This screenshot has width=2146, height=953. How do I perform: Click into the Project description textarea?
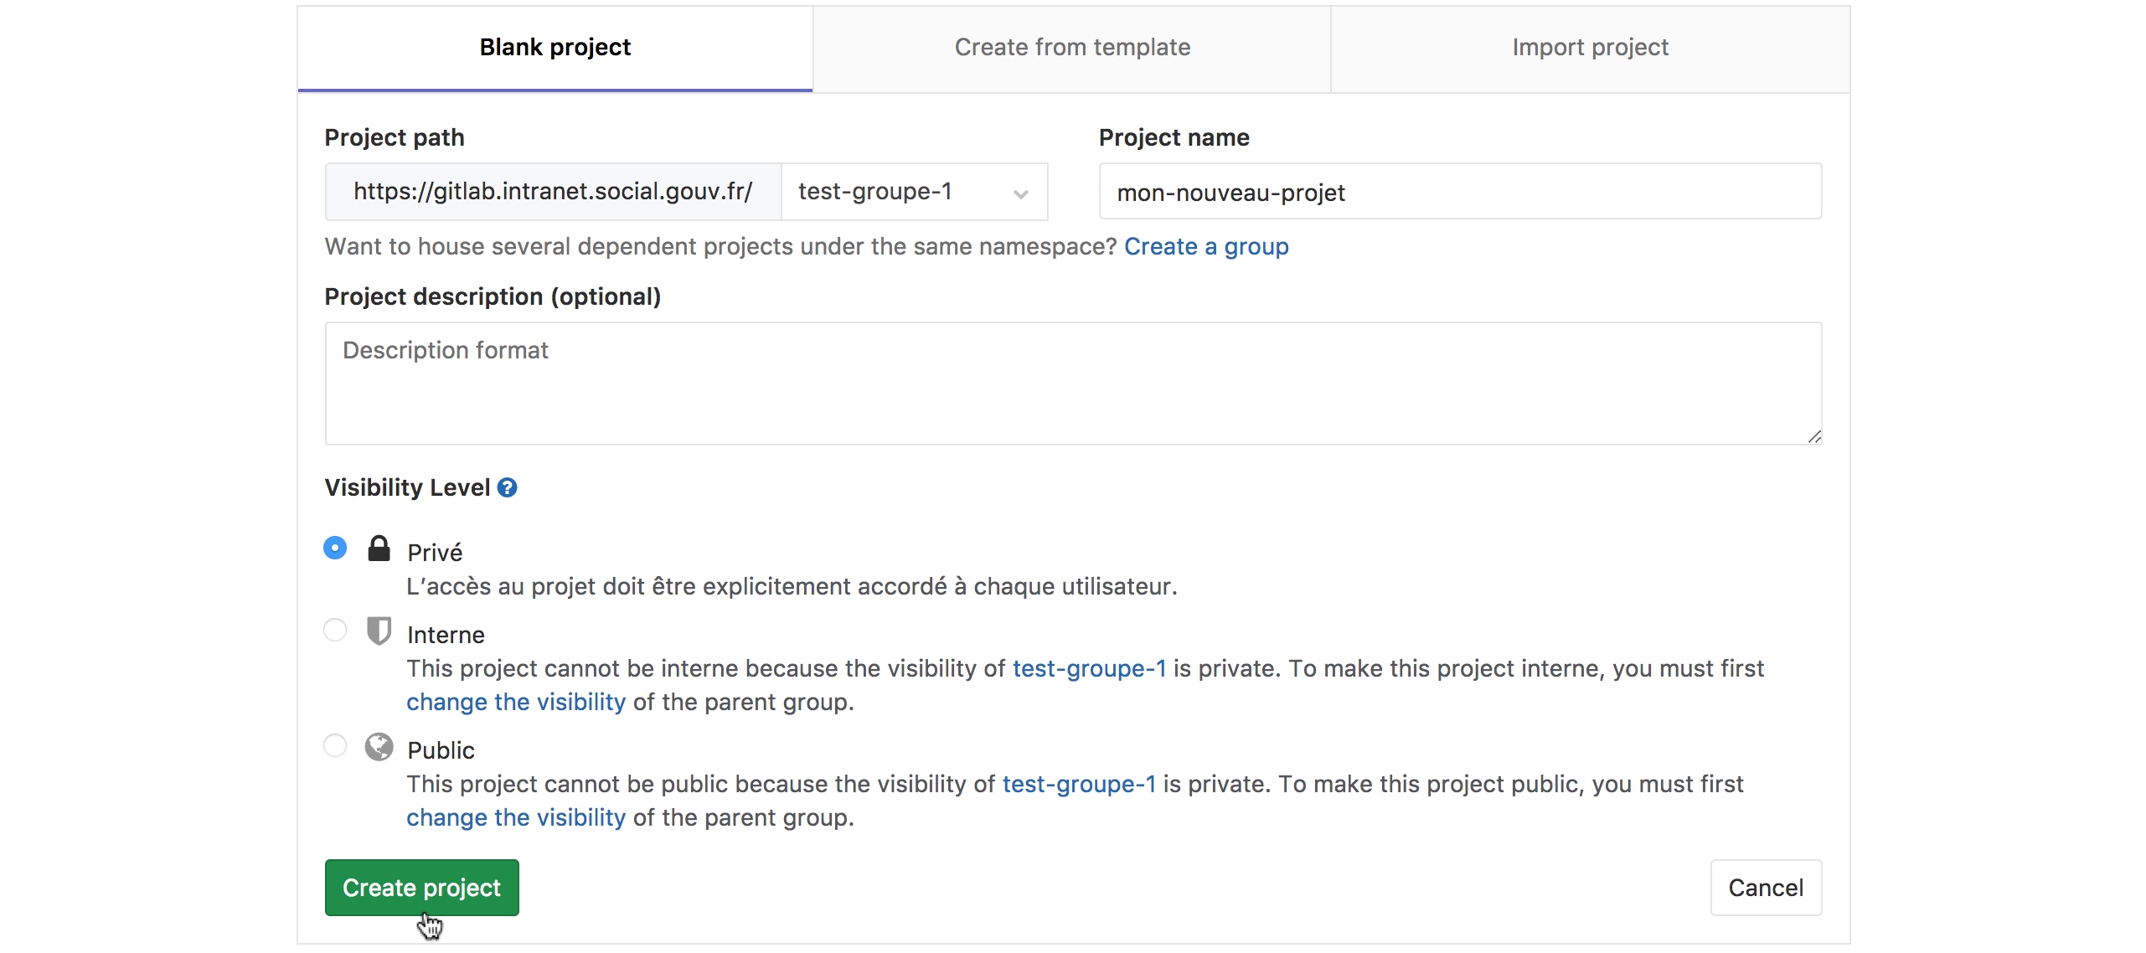point(1072,384)
